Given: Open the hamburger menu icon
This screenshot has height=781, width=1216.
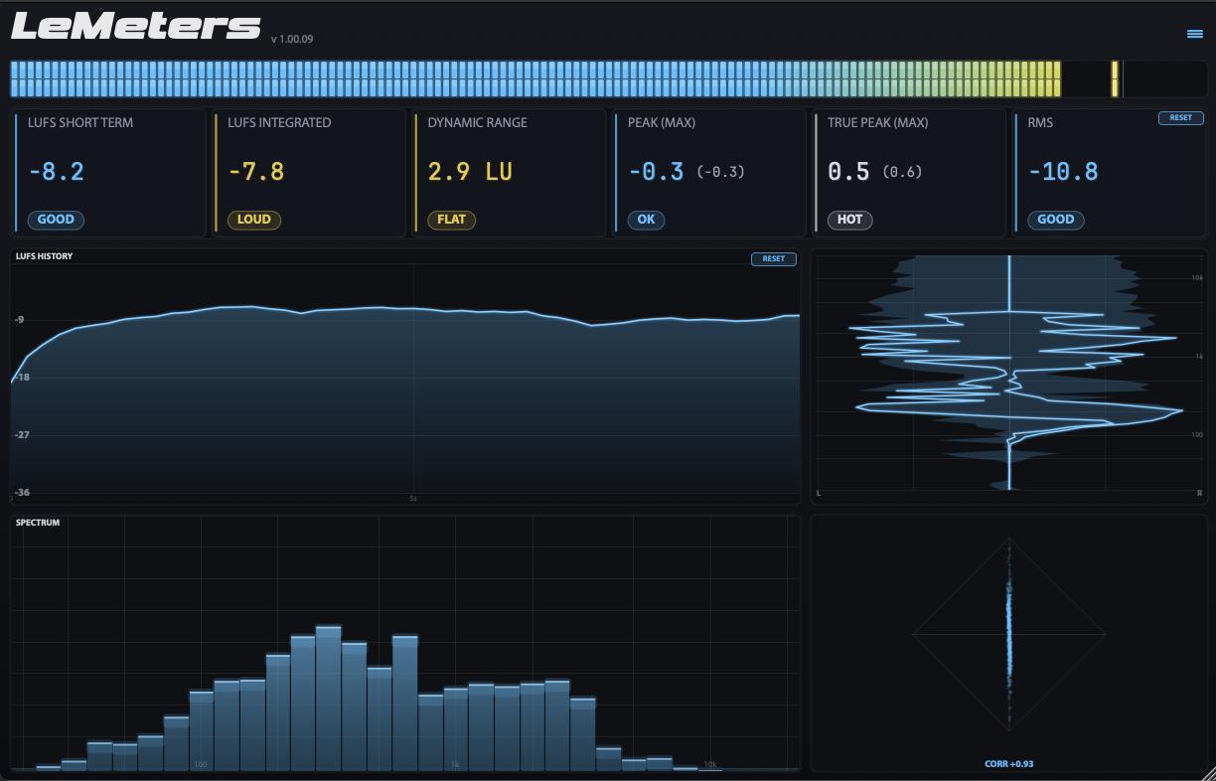Looking at the screenshot, I should click(1195, 34).
